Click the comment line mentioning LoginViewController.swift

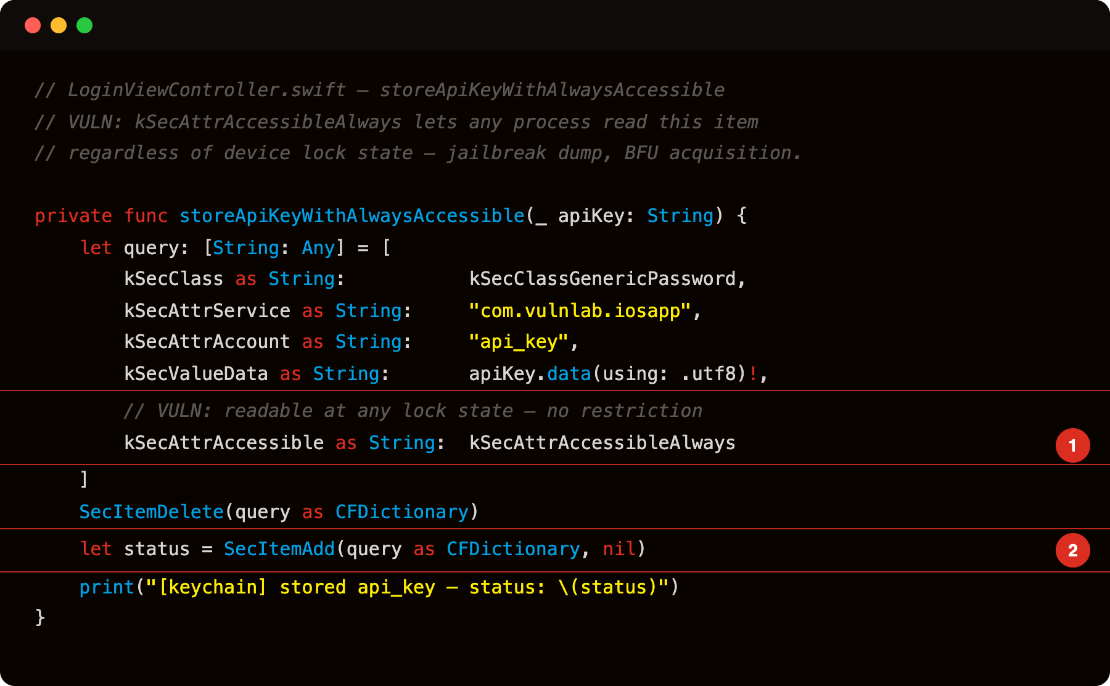[x=380, y=90]
